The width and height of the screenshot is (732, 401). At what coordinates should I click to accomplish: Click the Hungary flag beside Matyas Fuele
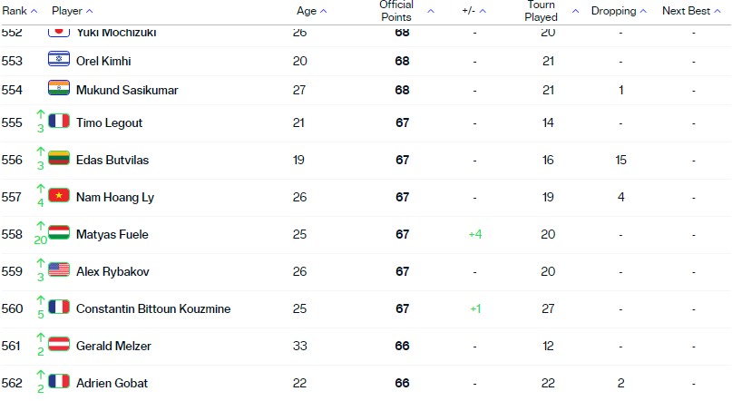click(x=59, y=232)
